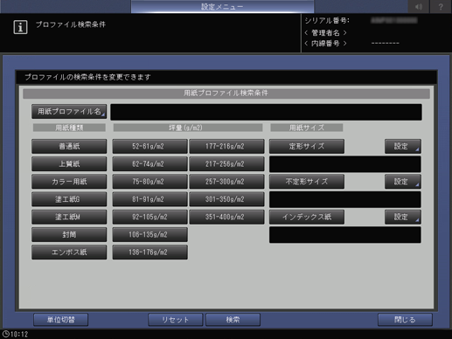452x339 pixels.
Task: Select weight 351-400g/m2
Action: (x=226, y=217)
